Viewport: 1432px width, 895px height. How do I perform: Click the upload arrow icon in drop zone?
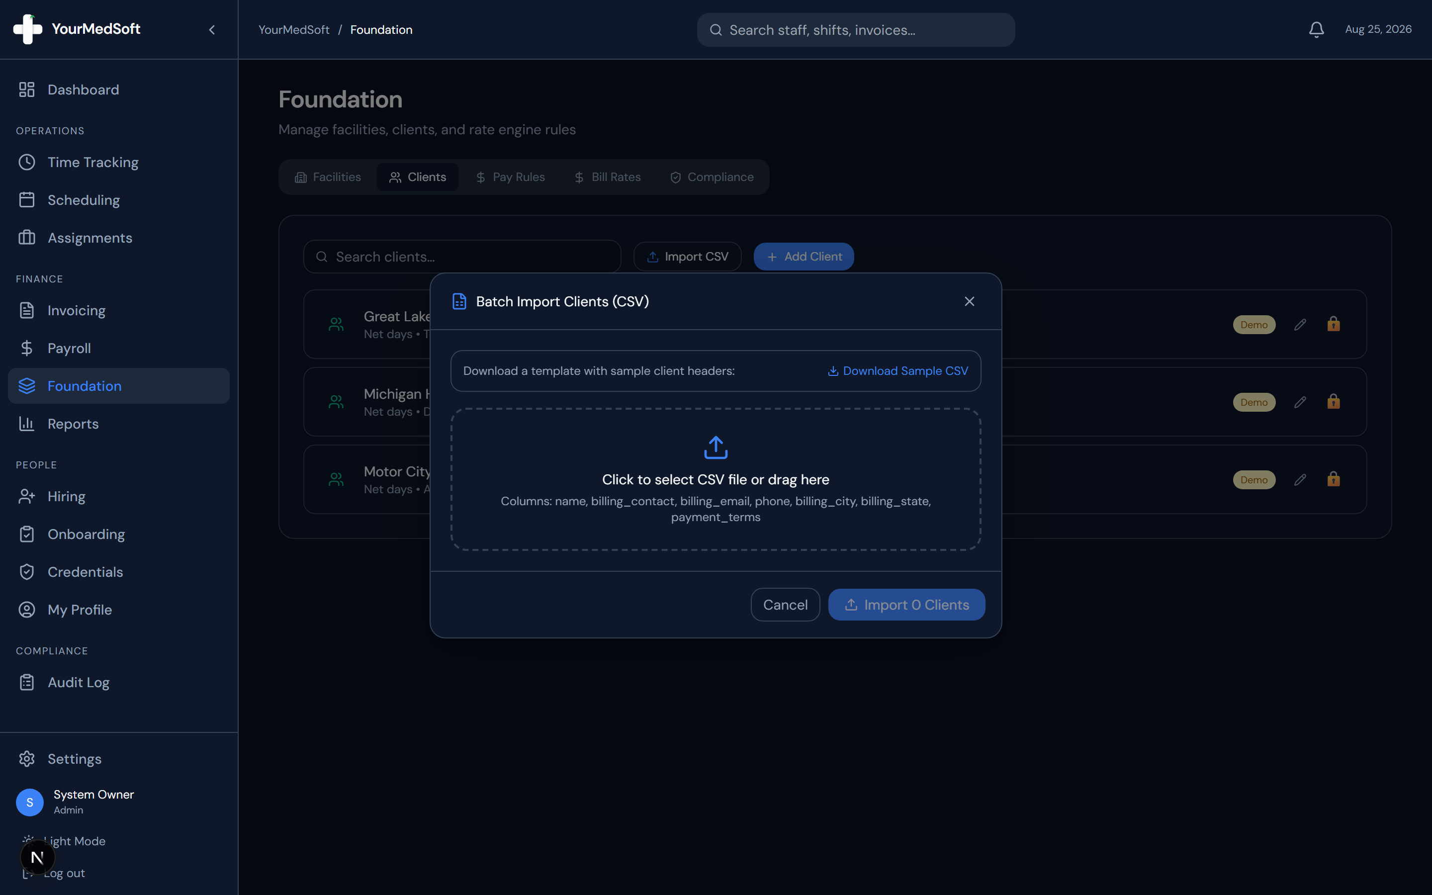[x=716, y=447]
